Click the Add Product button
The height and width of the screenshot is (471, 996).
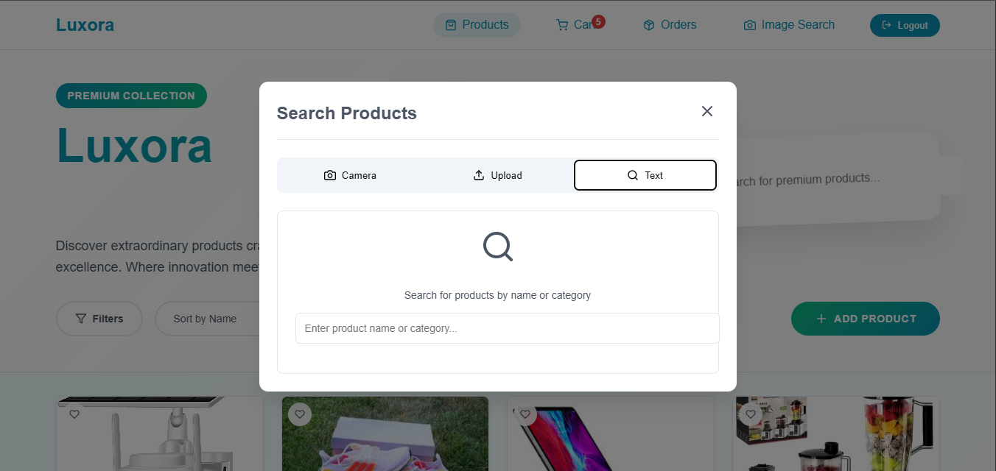click(865, 319)
